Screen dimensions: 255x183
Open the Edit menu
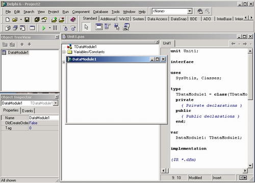coord(17,12)
